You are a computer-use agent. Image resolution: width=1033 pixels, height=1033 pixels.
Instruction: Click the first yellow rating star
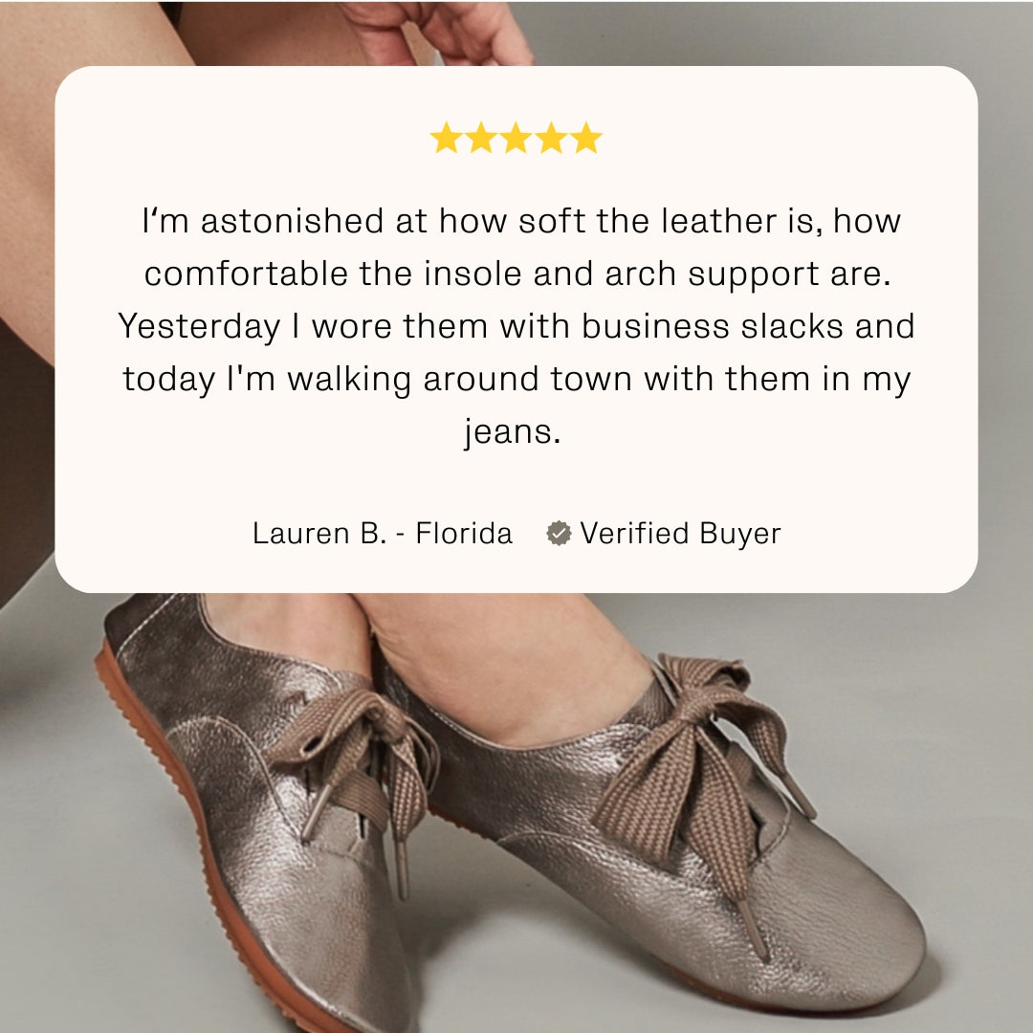click(x=446, y=138)
